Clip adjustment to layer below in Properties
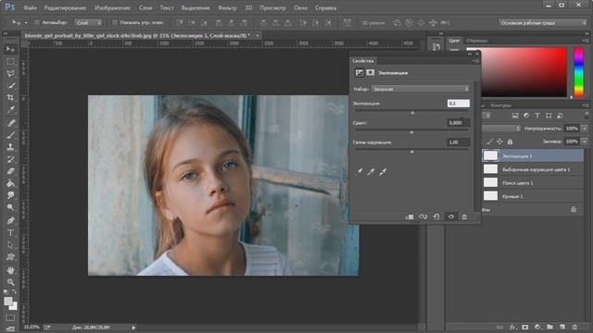The height and width of the screenshot is (333, 593). 410,216
